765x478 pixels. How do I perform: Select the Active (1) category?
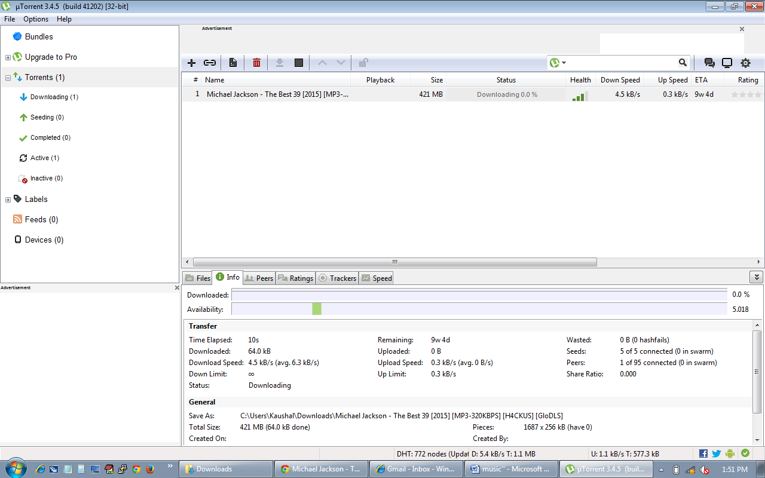click(x=45, y=158)
